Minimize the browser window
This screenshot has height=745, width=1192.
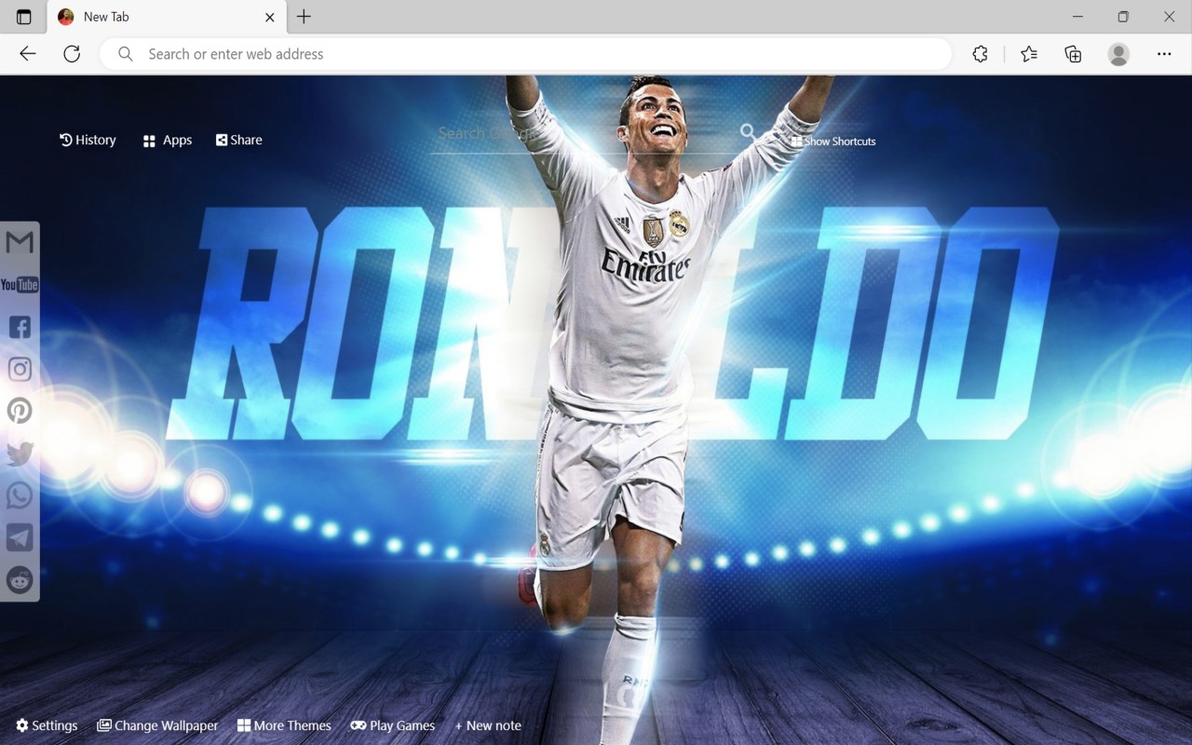(1078, 17)
